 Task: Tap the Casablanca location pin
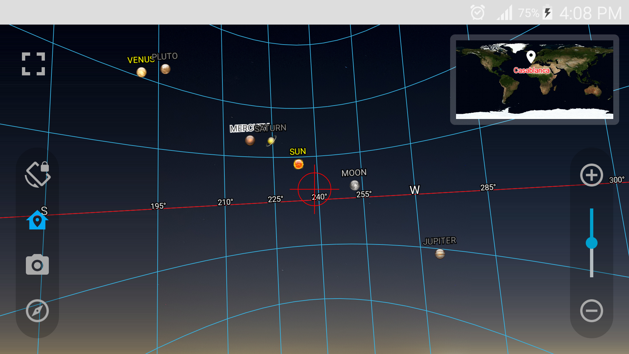pyautogui.click(x=531, y=57)
